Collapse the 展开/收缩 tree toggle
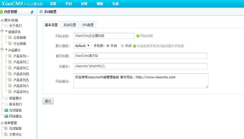 (2, 20)
